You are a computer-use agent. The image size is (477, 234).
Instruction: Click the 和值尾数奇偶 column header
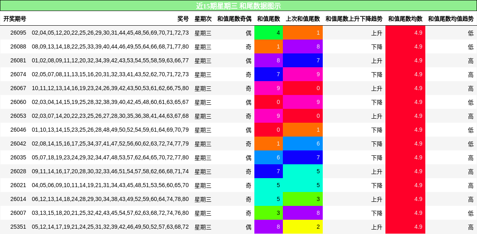tap(234, 19)
